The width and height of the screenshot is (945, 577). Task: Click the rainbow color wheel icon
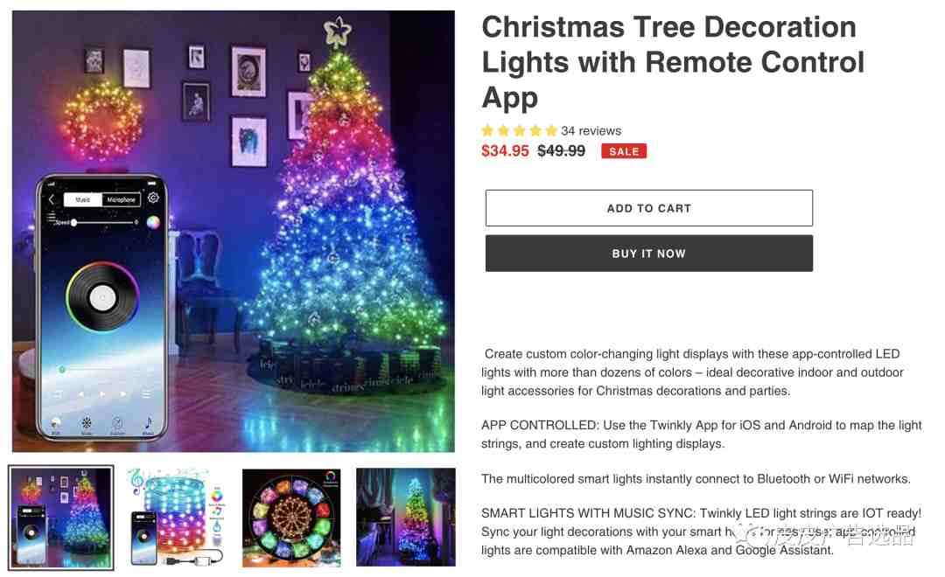coord(153,222)
